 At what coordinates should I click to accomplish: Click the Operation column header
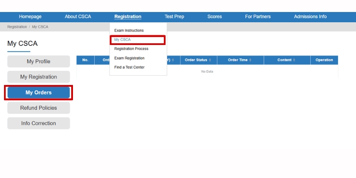click(x=324, y=60)
